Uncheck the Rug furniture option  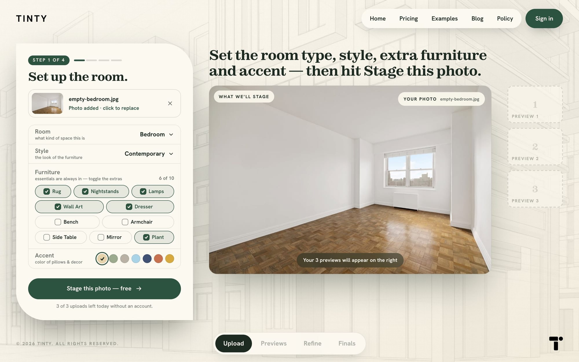coord(53,191)
